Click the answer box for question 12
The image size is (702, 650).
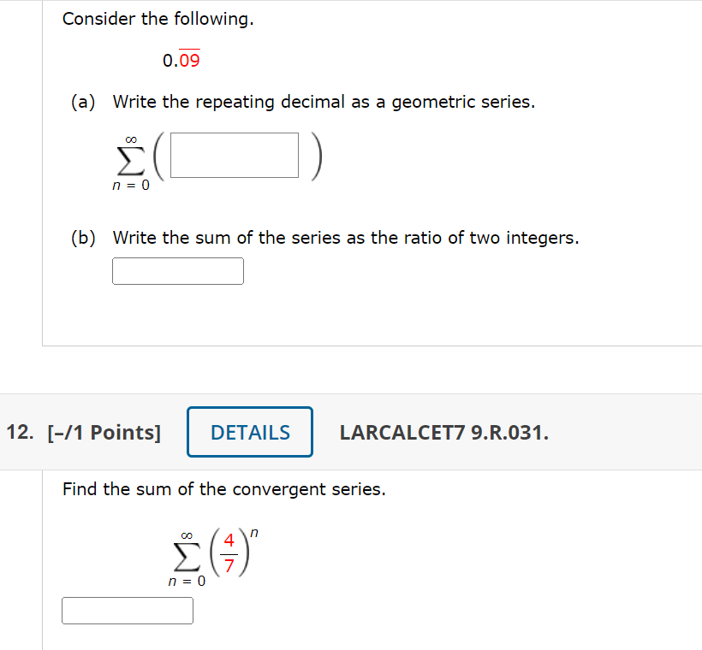(x=127, y=610)
